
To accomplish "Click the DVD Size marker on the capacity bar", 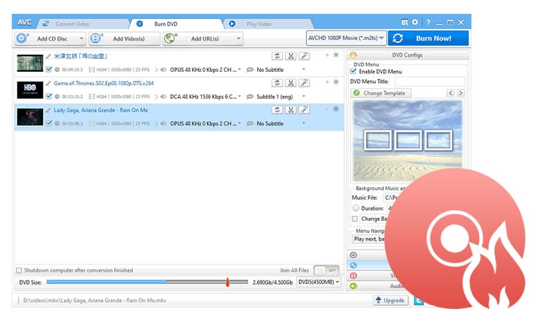I will [227, 281].
